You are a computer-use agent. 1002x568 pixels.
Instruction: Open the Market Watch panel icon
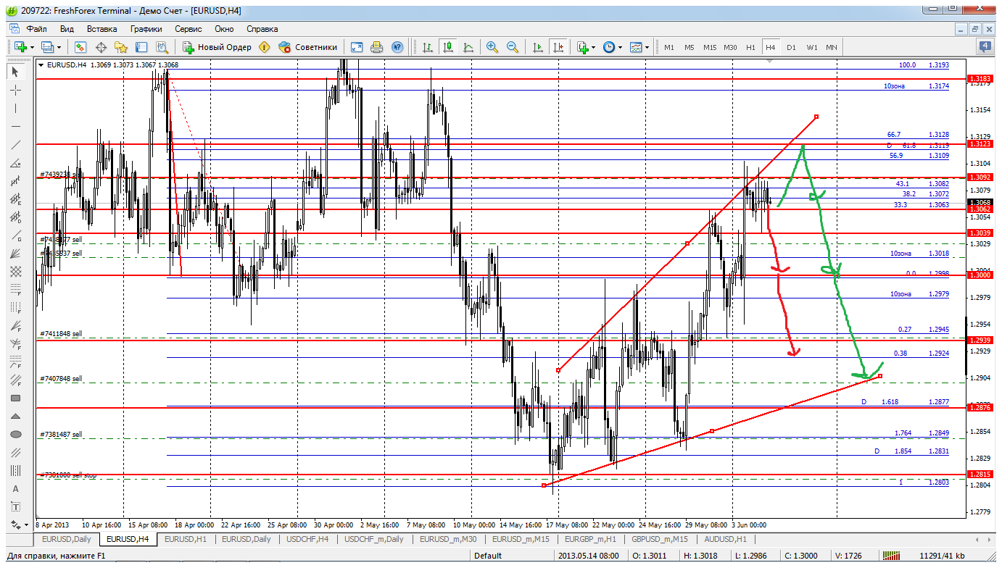[x=80, y=47]
